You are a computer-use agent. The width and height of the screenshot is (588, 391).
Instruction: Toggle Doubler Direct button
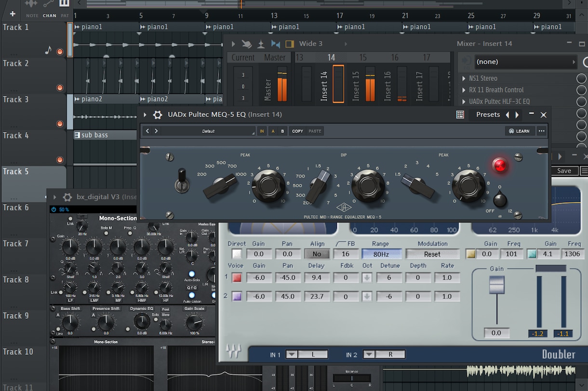click(x=237, y=254)
